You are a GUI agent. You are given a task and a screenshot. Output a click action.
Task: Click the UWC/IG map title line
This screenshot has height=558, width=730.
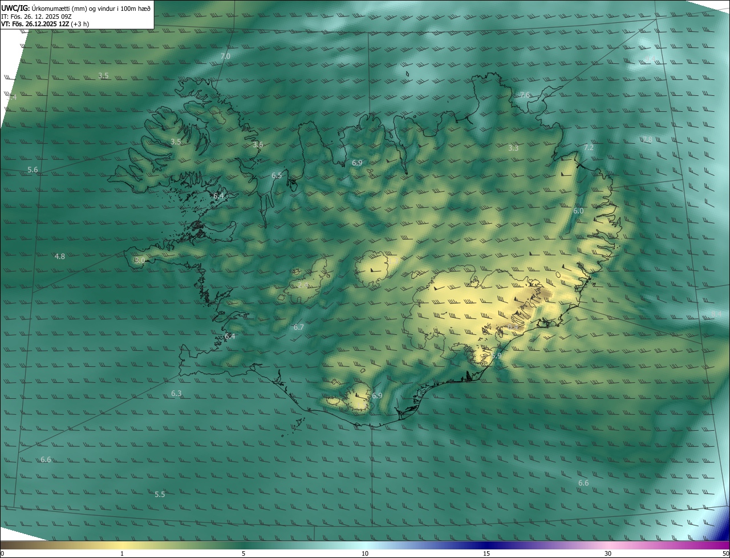tap(76, 8)
